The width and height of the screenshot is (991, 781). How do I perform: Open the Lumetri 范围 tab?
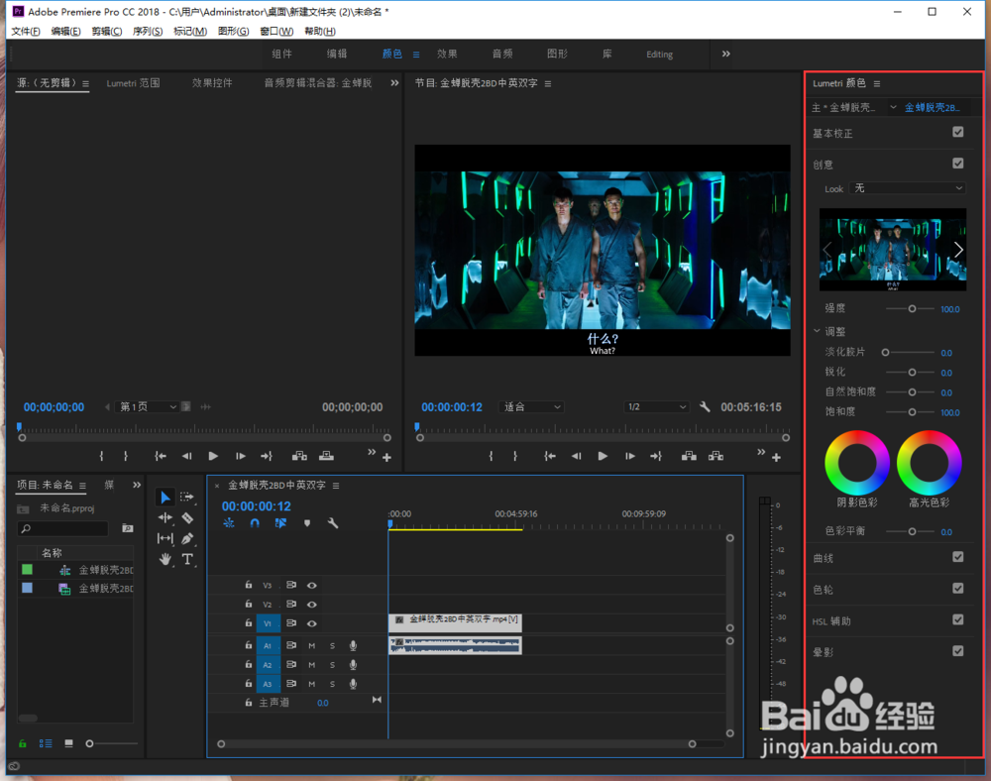133,83
